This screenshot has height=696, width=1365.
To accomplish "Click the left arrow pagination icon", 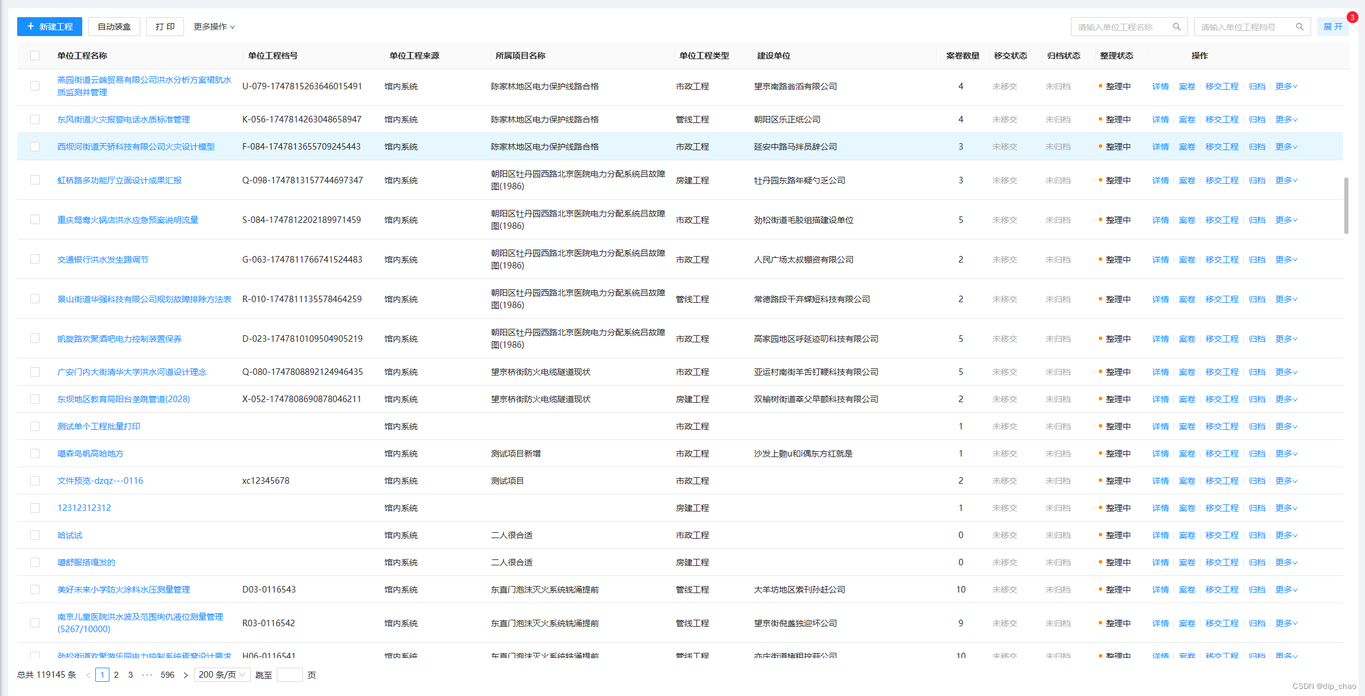I will point(88,674).
